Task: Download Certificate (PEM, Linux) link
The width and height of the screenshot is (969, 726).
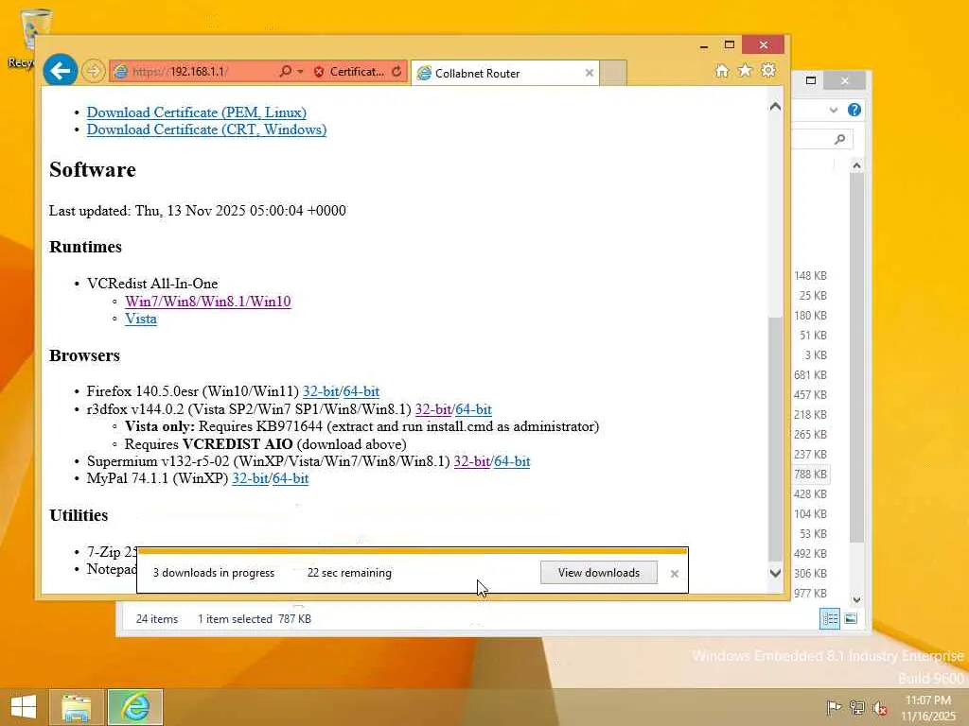Action: pyautogui.click(x=197, y=112)
